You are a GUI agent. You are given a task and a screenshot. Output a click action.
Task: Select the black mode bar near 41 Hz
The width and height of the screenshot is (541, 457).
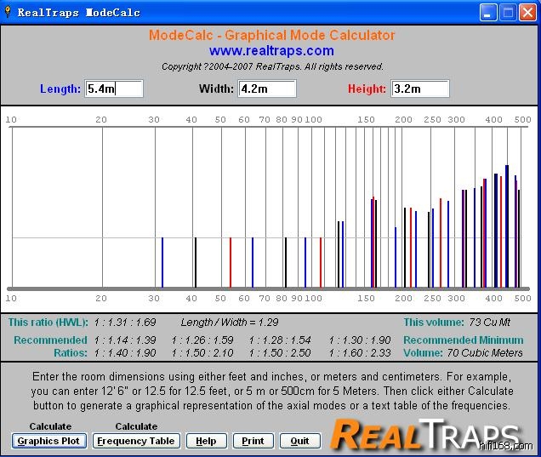click(x=196, y=262)
